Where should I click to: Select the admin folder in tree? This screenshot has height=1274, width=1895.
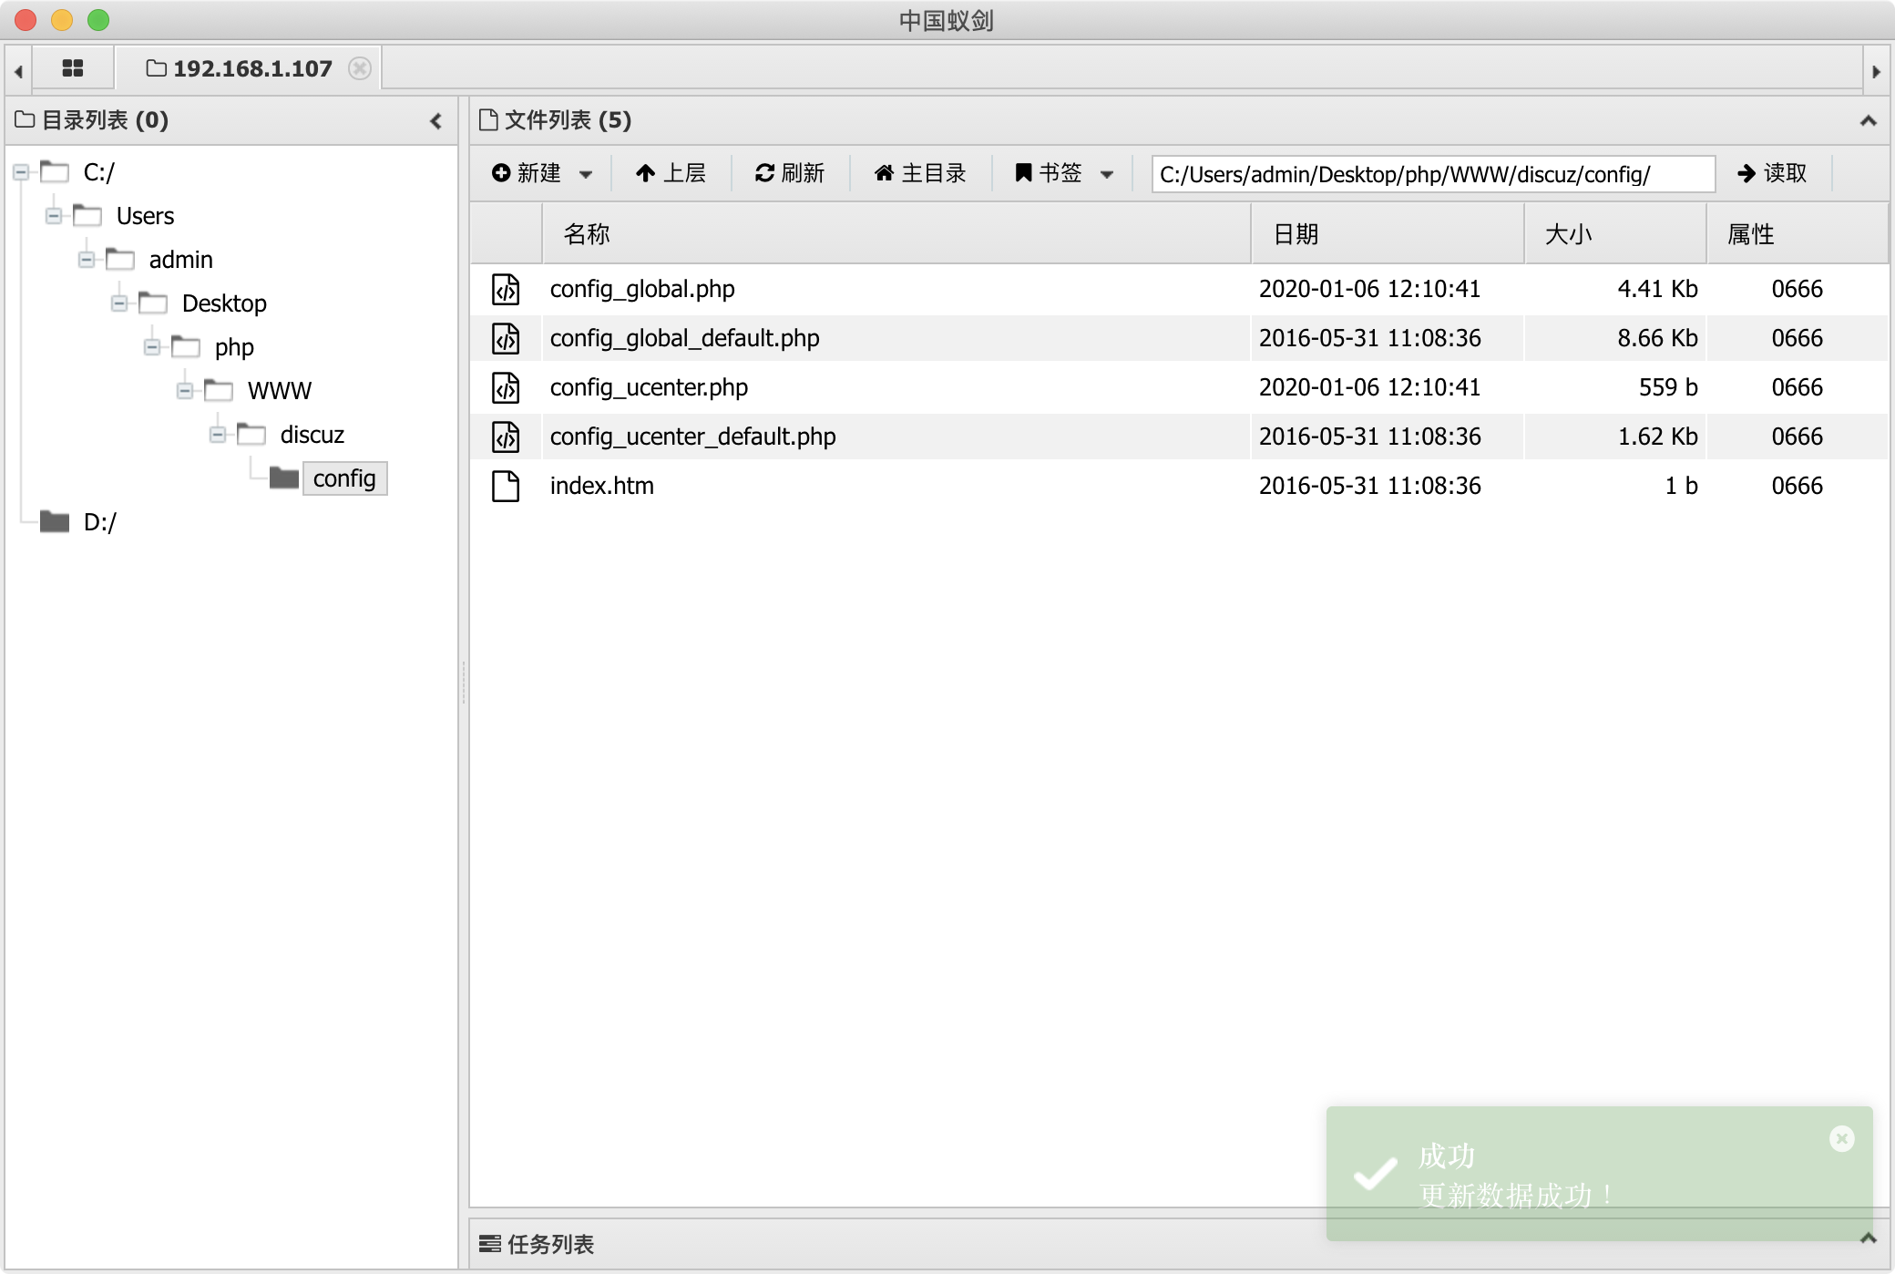(180, 260)
